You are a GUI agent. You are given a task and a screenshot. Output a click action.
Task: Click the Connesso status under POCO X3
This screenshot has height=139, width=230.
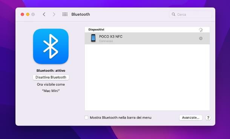106,41
